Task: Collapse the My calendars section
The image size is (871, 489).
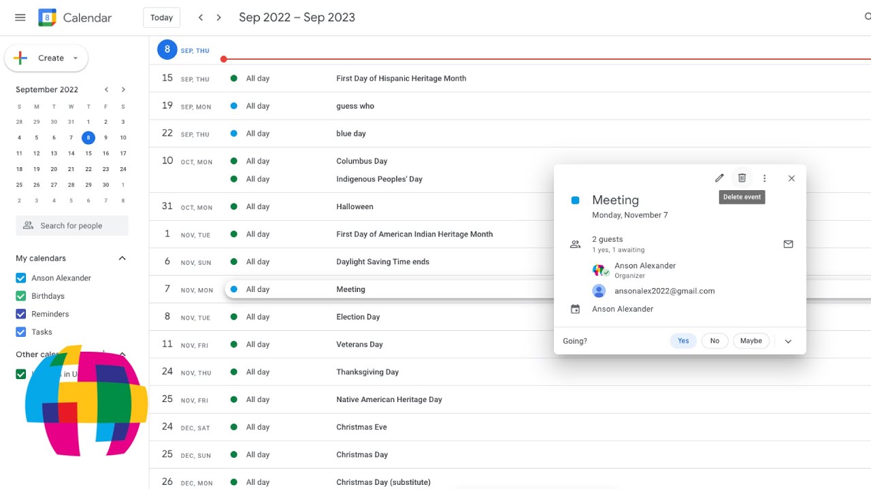Action: [x=122, y=258]
